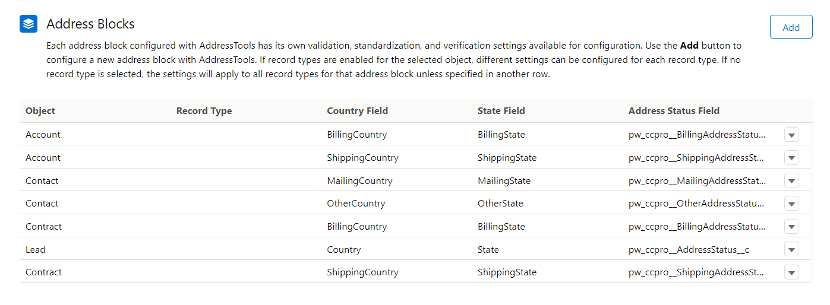Screen dimensions: 830x305
Task: Open dropdown for Contract ShippingCountry row
Action: point(791,272)
